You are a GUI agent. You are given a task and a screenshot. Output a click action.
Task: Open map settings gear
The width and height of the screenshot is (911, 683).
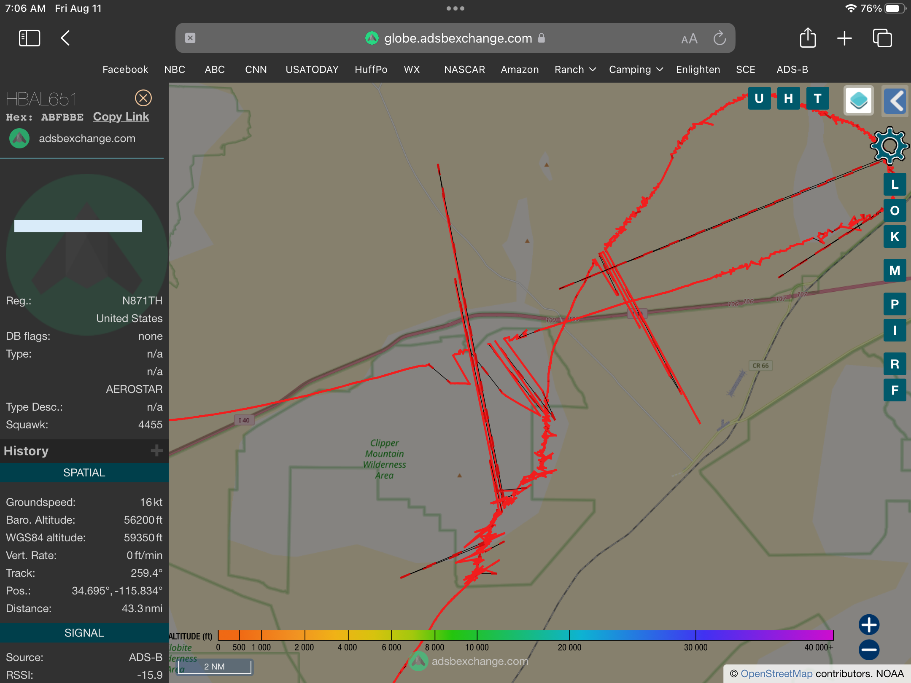(x=889, y=145)
